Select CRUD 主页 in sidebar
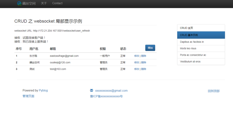The height and width of the screenshot is (119, 233). point(201,28)
